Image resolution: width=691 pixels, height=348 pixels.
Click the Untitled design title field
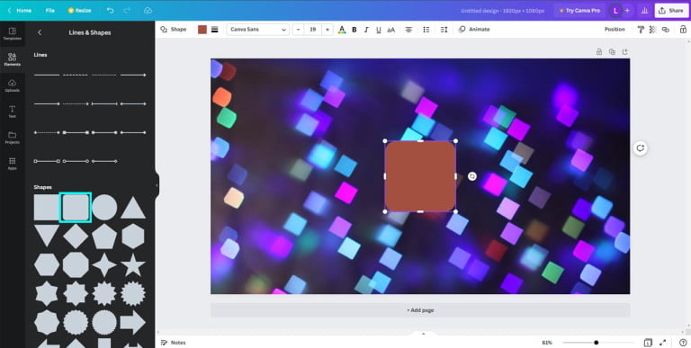[x=502, y=10]
